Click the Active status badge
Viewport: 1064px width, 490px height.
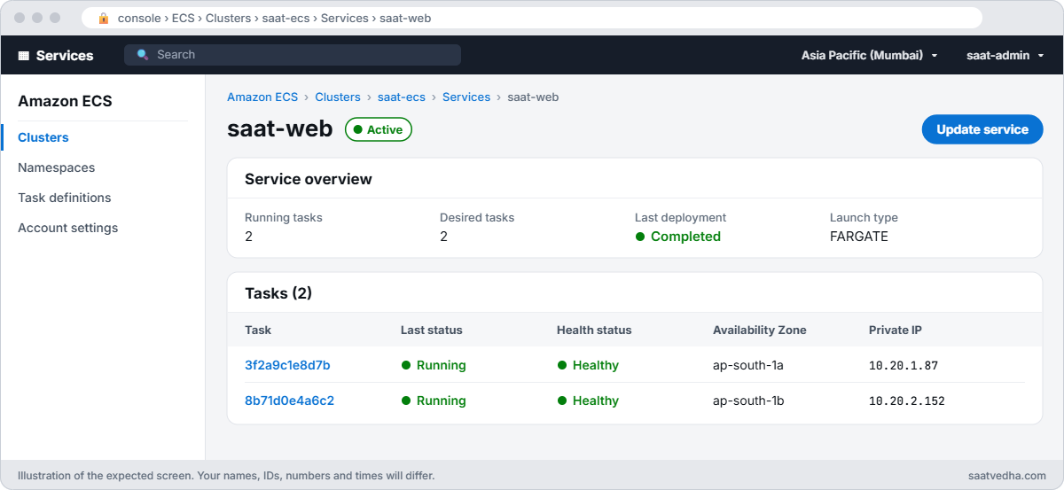click(379, 129)
